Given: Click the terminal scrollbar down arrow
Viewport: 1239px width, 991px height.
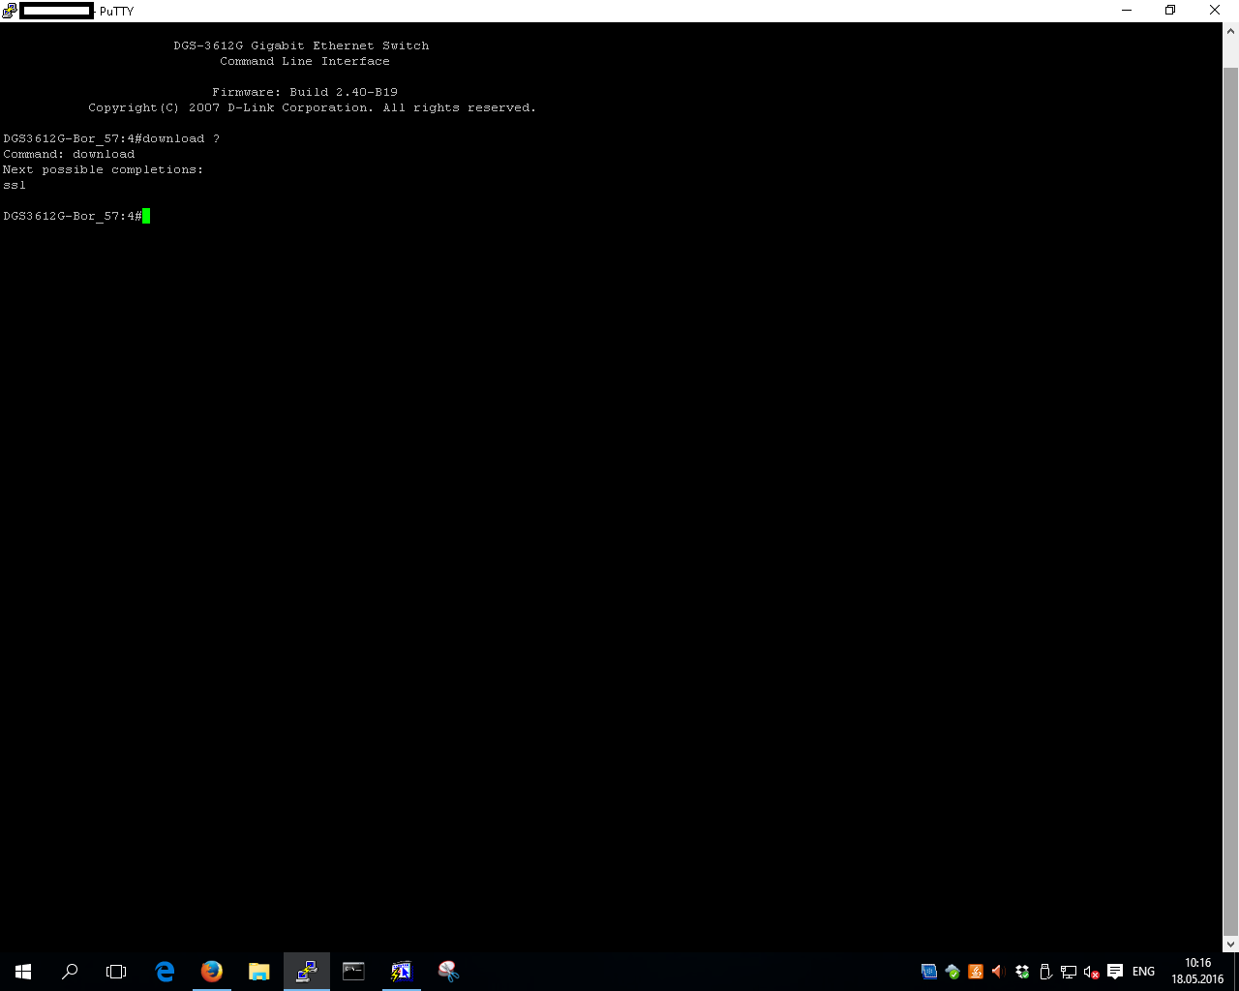Looking at the screenshot, I should click(1231, 944).
